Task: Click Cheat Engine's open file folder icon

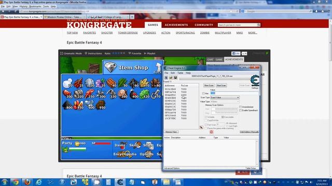Action: tap(171, 78)
